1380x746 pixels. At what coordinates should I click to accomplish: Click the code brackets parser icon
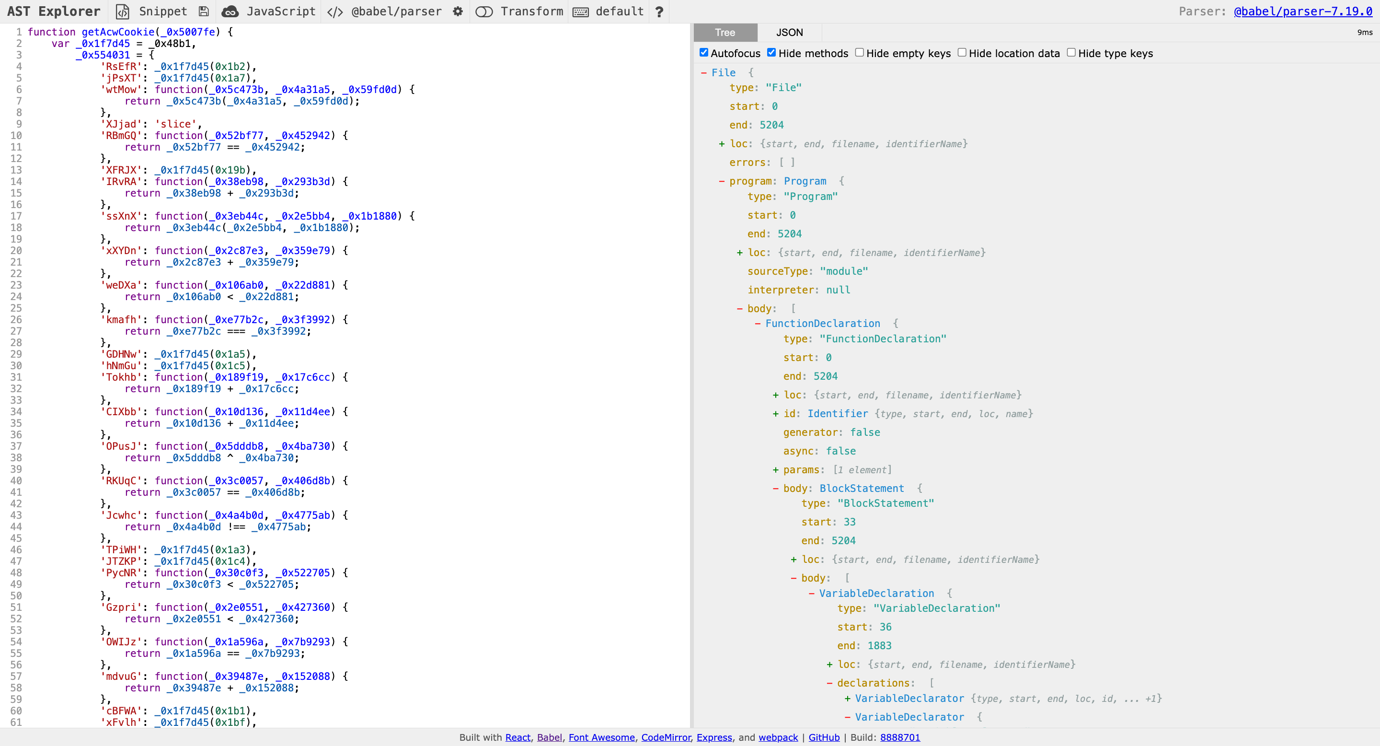(x=335, y=11)
